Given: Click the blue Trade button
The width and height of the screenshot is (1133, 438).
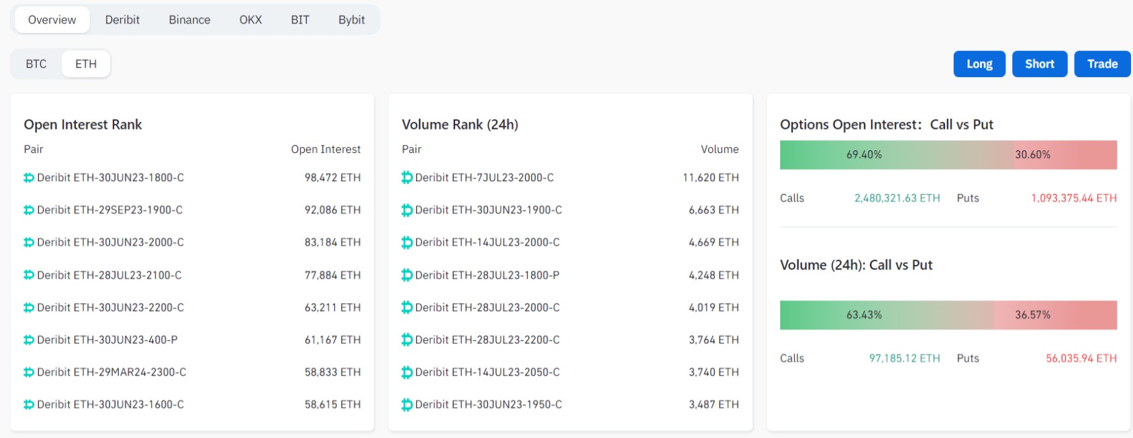Looking at the screenshot, I should pyautogui.click(x=1102, y=64).
